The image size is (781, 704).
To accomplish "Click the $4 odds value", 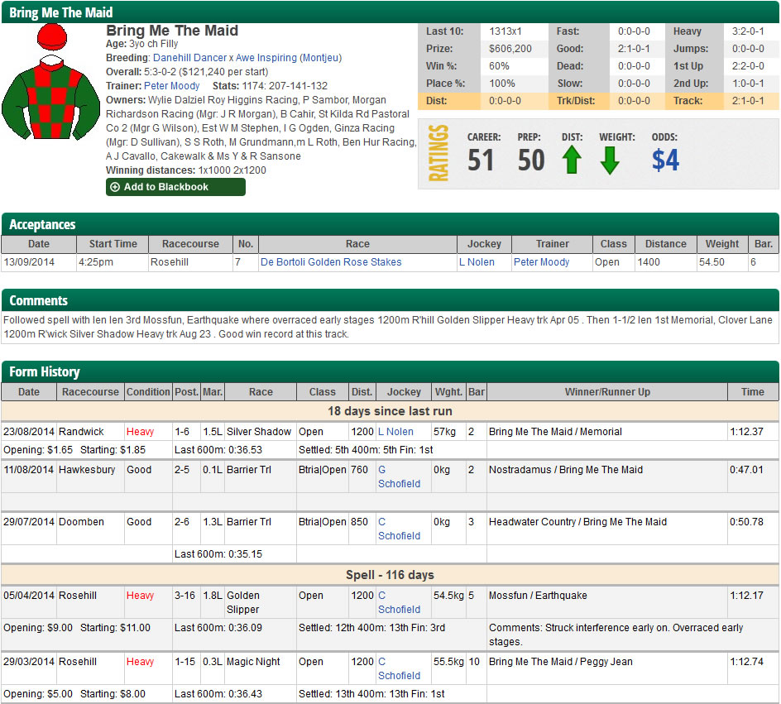I will point(665,160).
